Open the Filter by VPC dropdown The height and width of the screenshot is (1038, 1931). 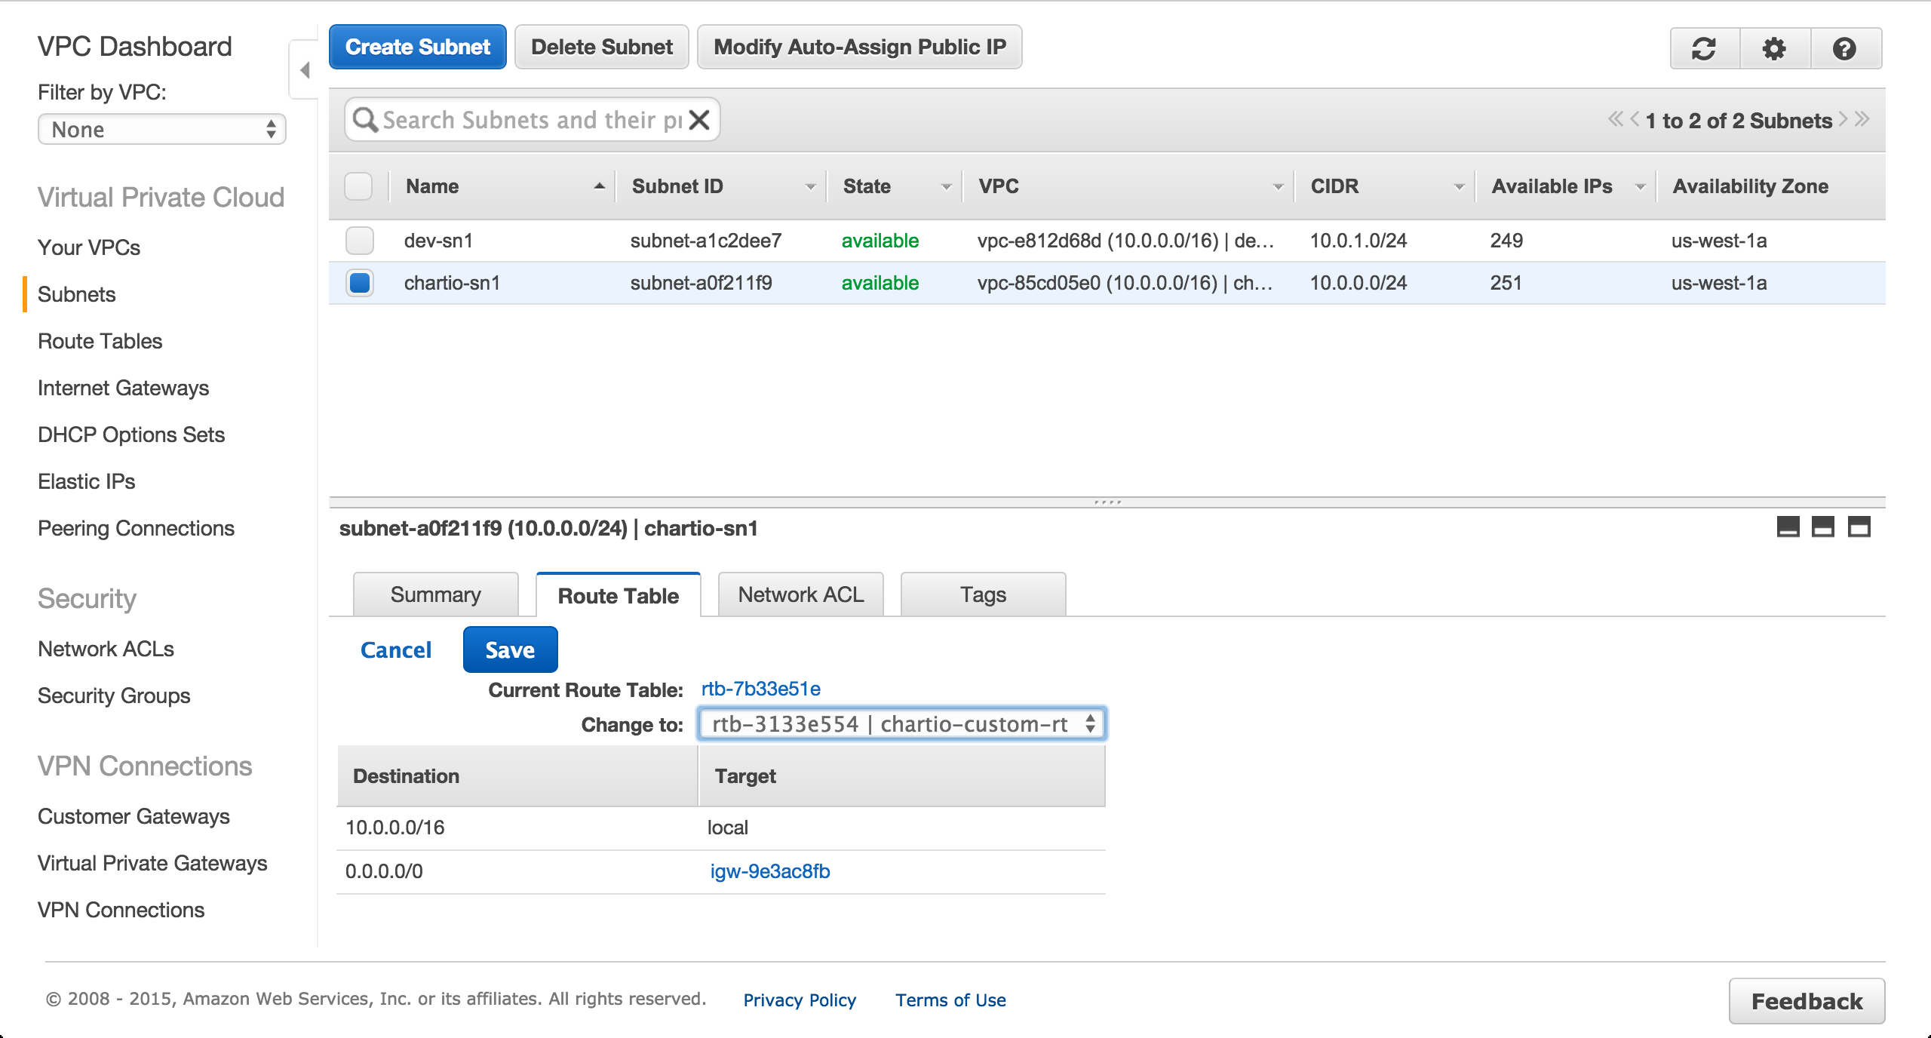point(161,130)
